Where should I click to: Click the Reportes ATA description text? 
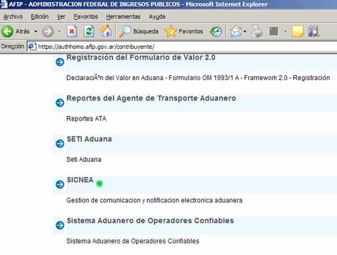tap(86, 119)
